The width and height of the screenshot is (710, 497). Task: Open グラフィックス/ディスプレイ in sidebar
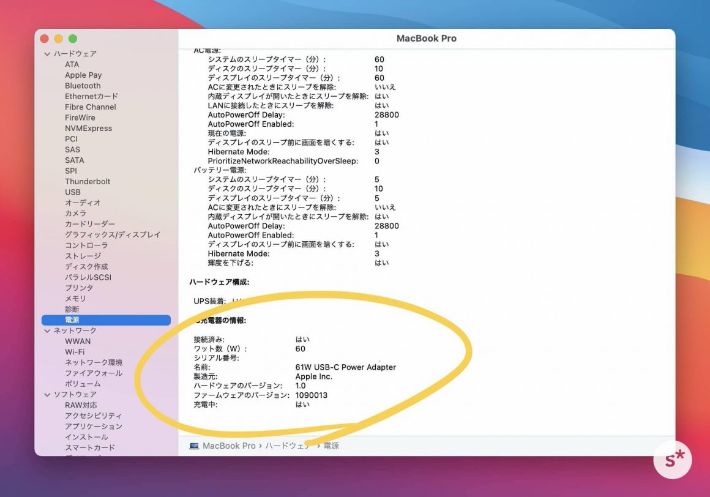[113, 234]
